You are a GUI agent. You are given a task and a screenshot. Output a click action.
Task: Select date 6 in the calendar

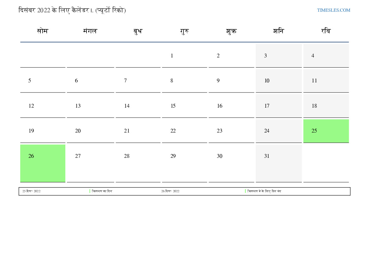pos(90,81)
